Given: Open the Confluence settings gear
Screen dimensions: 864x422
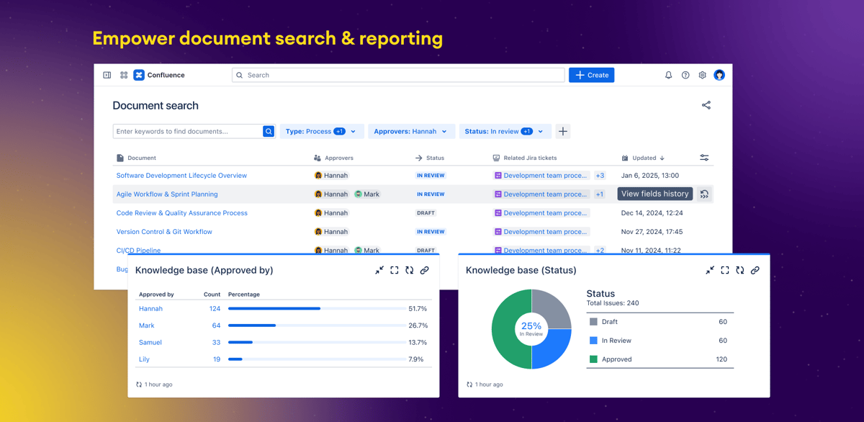Looking at the screenshot, I should click(702, 75).
